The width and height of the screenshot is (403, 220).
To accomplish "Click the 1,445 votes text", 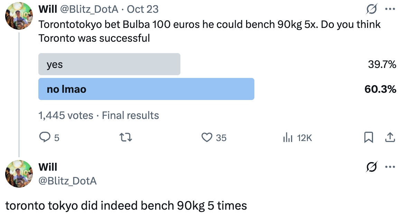I will [66, 115].
